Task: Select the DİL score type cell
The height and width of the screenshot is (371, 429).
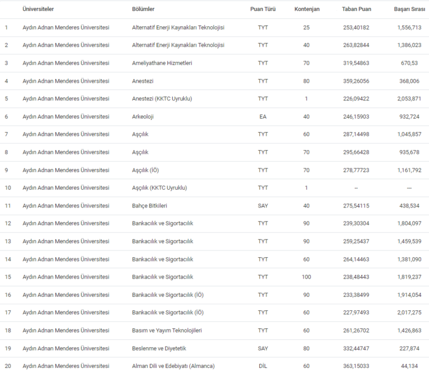Action: (263, 366)
